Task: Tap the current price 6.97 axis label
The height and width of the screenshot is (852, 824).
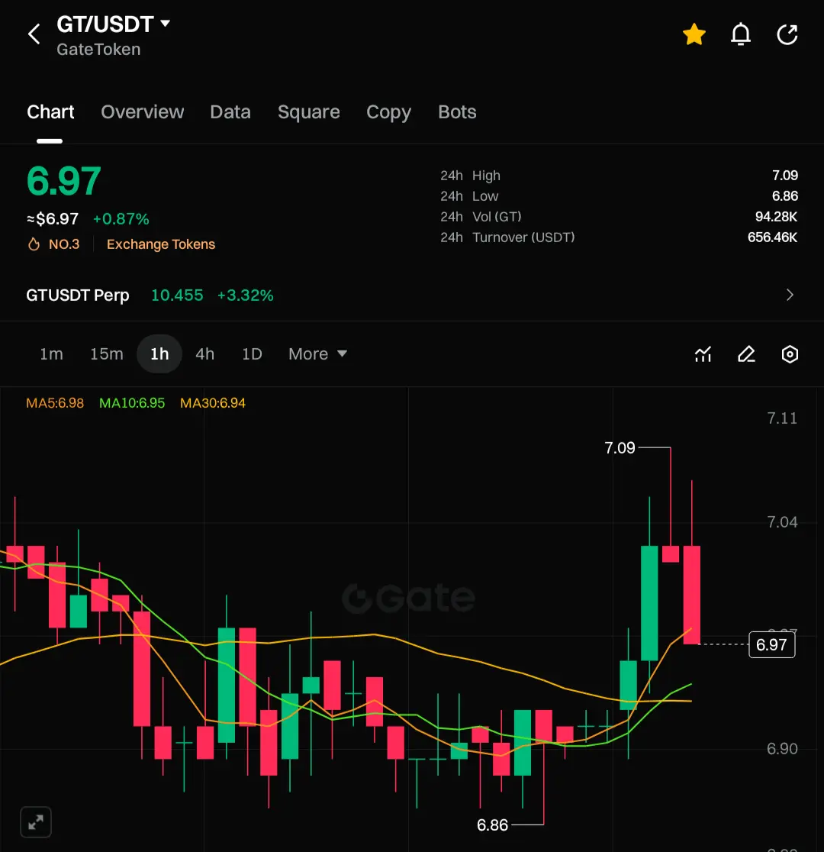Action: point(772,645)
